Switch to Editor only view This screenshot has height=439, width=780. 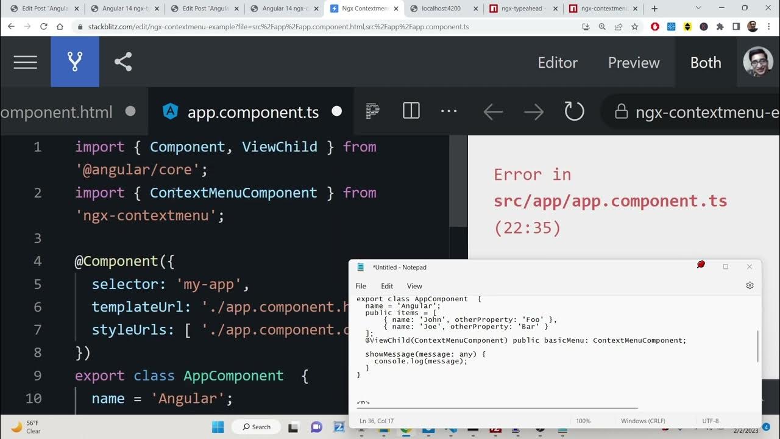point(558,63)
